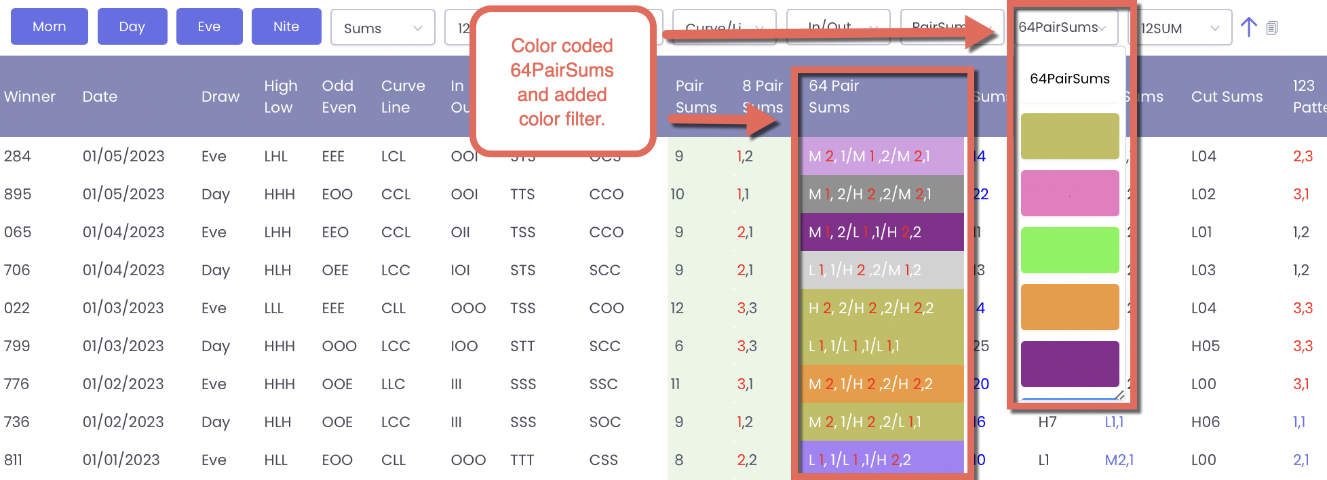This screenshot has width=1327, height=480.
Task: Expand the 12SUM dropdown
Action: tap(1180, 28)
